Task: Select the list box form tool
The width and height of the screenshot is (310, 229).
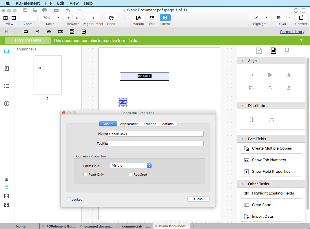Action: [x=72, y=32]
